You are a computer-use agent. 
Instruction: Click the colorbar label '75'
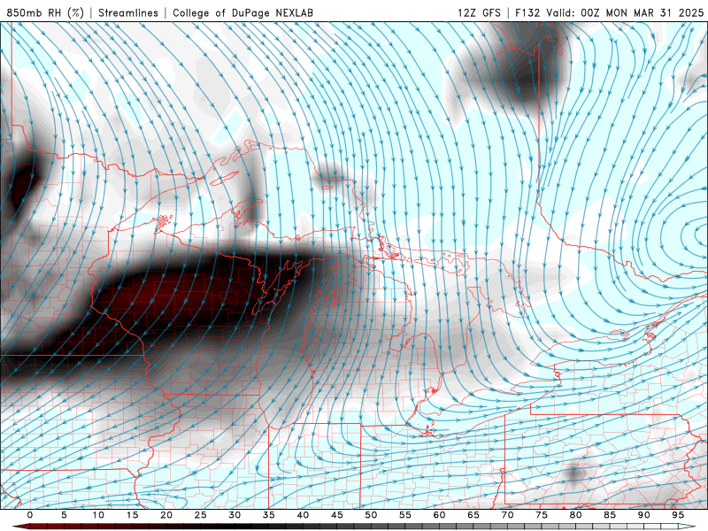point(542,515)
